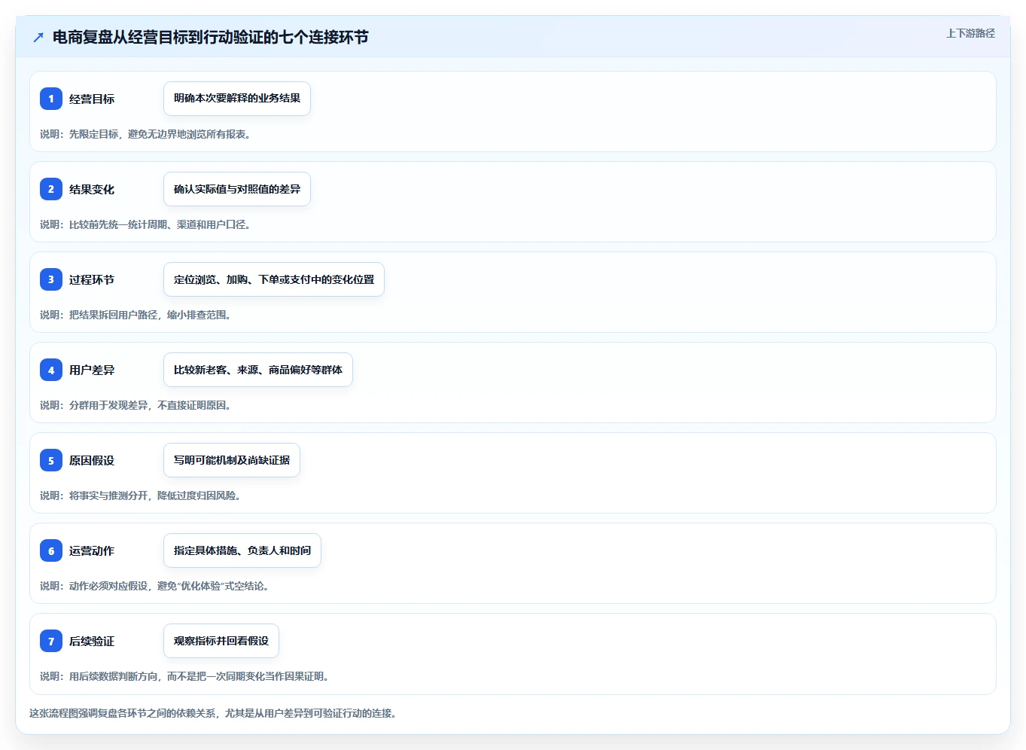
Task: Select the number 3 step badge
Action: point(51,279)
